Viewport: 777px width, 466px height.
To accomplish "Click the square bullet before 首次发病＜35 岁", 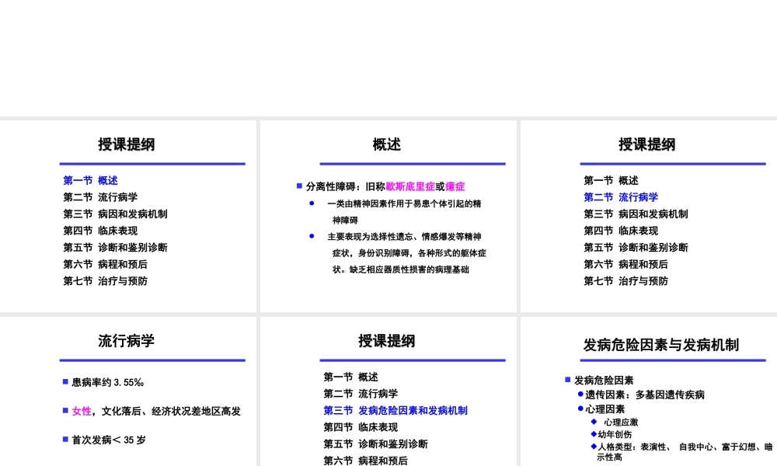I will pos(64,439).
